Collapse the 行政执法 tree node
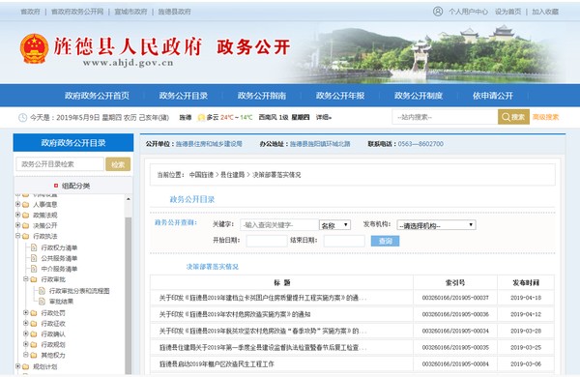Viewport: 580px width, 377px height. (x=17, y=236)
